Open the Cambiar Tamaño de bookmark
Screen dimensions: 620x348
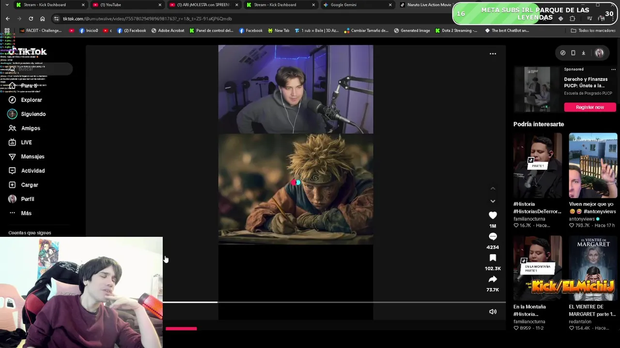[366, 30]
